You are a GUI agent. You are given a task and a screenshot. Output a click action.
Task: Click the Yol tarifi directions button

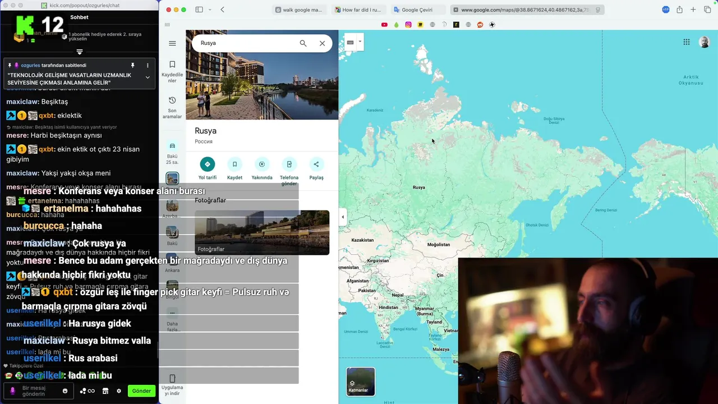tap(208, 169)
